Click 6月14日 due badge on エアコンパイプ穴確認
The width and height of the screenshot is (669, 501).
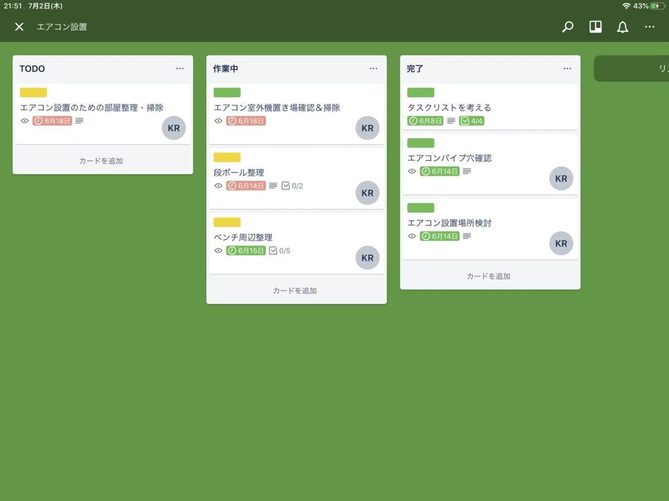440,171
